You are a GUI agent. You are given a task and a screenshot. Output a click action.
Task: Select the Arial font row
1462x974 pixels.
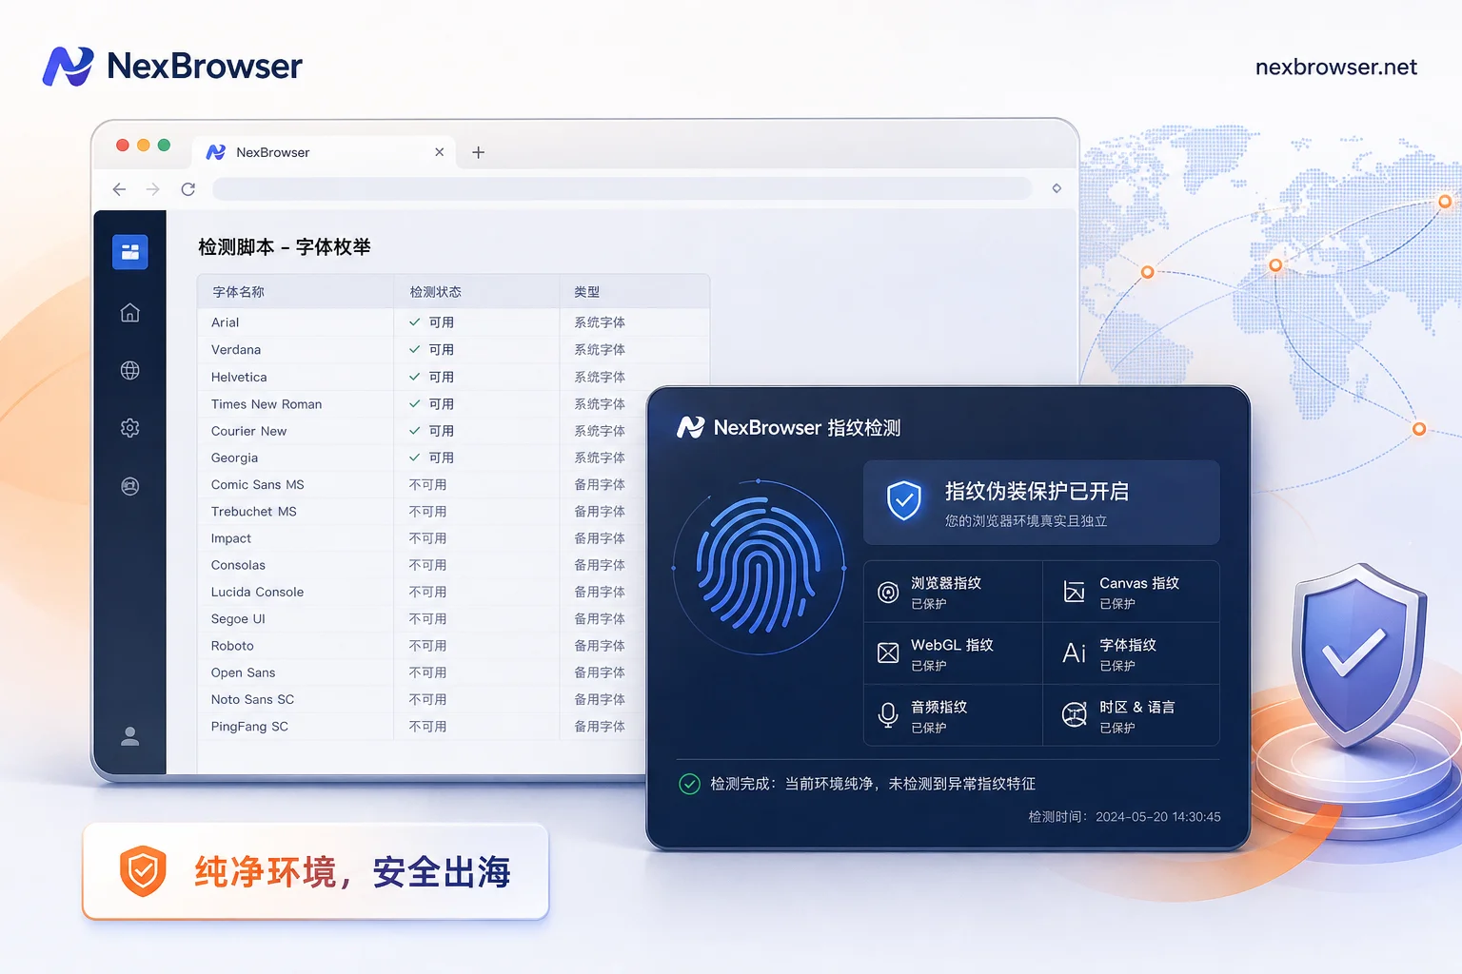click(453, 322)
